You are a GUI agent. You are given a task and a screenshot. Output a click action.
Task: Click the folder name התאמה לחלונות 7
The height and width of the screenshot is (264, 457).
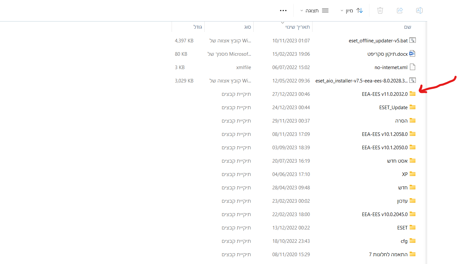pos(388,255)
